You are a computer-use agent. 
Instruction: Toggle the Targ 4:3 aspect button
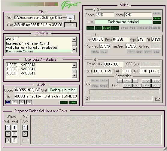146,81
